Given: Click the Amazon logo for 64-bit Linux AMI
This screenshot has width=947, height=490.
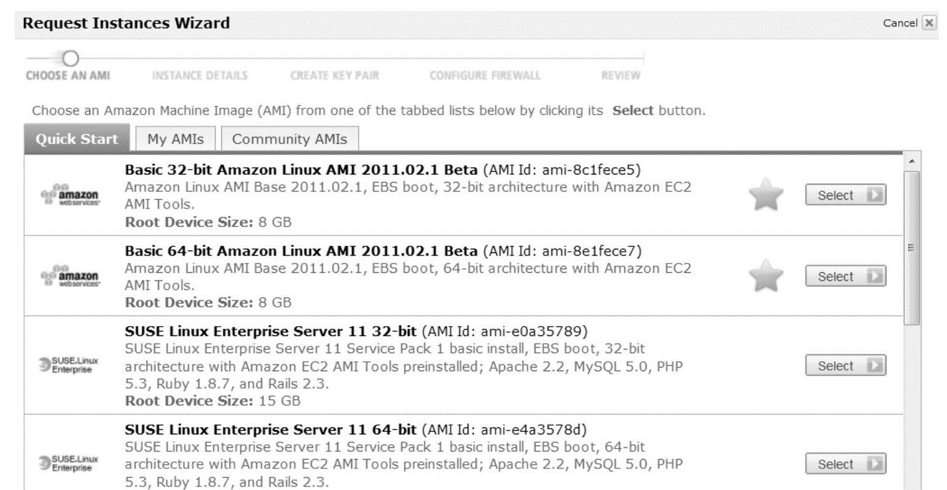Looking at the screenshot, I should [x=69, y=276].
